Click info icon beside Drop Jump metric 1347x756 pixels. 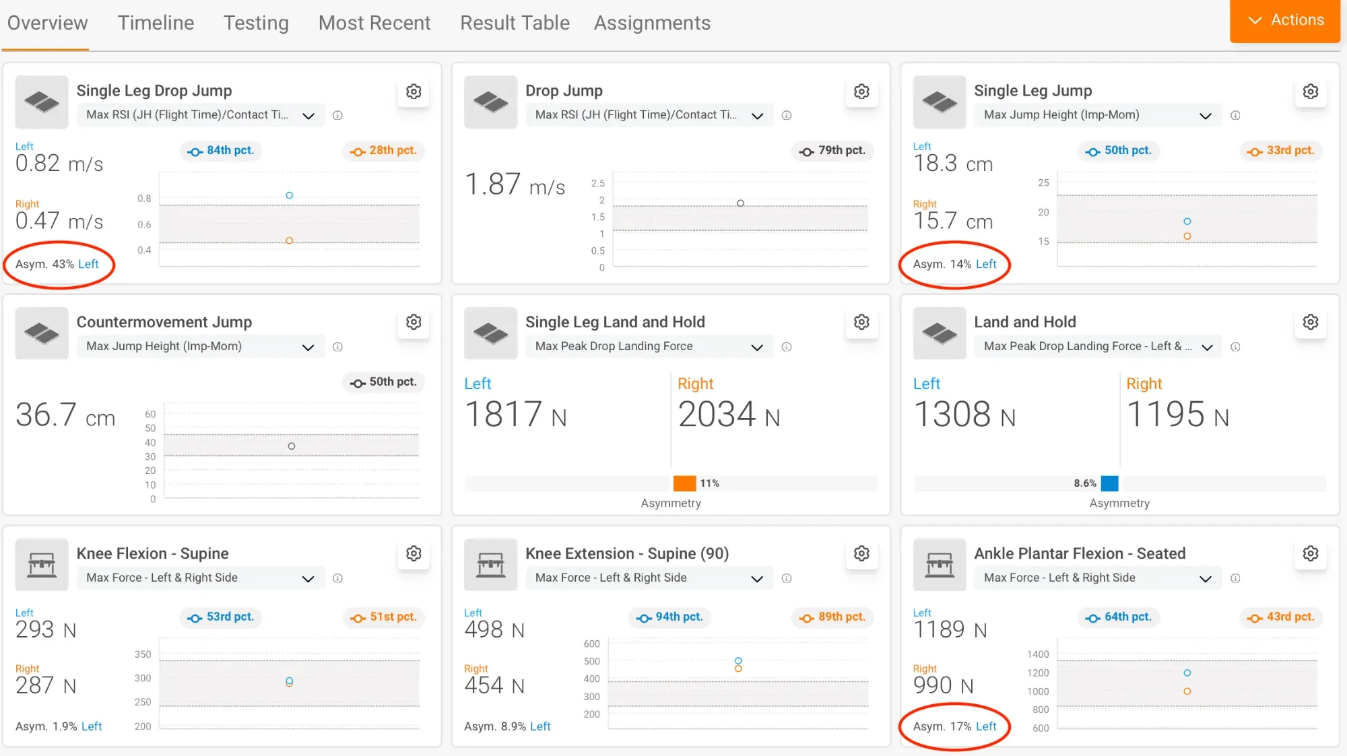point(787,116)
